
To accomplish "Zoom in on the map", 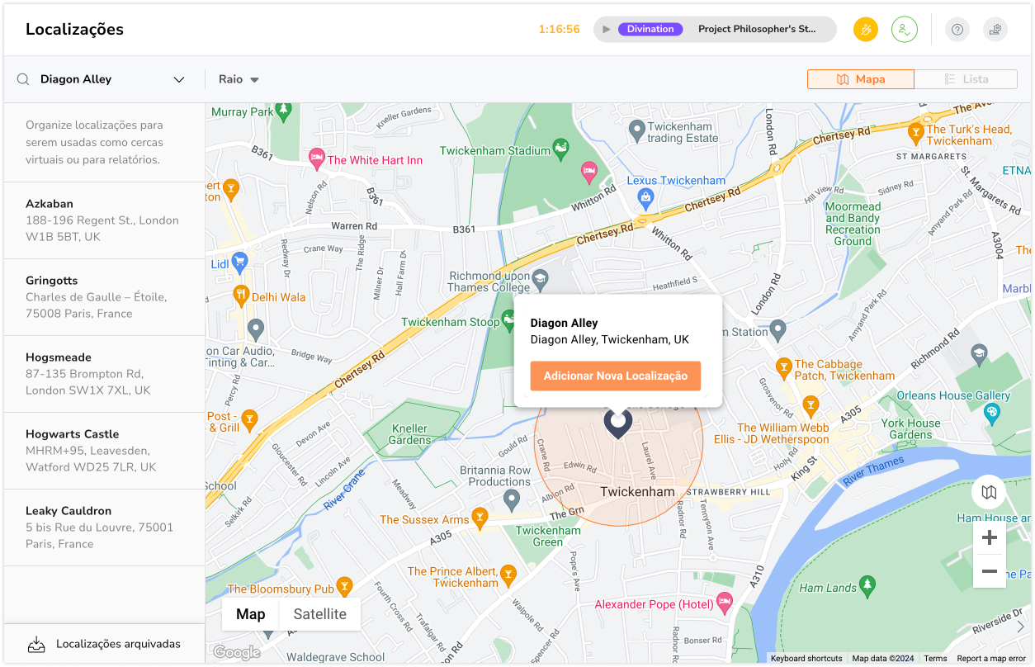I will (989, 538).
